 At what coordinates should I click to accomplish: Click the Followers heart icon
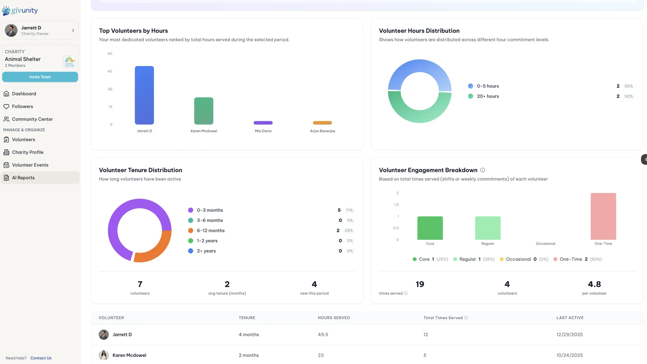[x=7, y=106]
